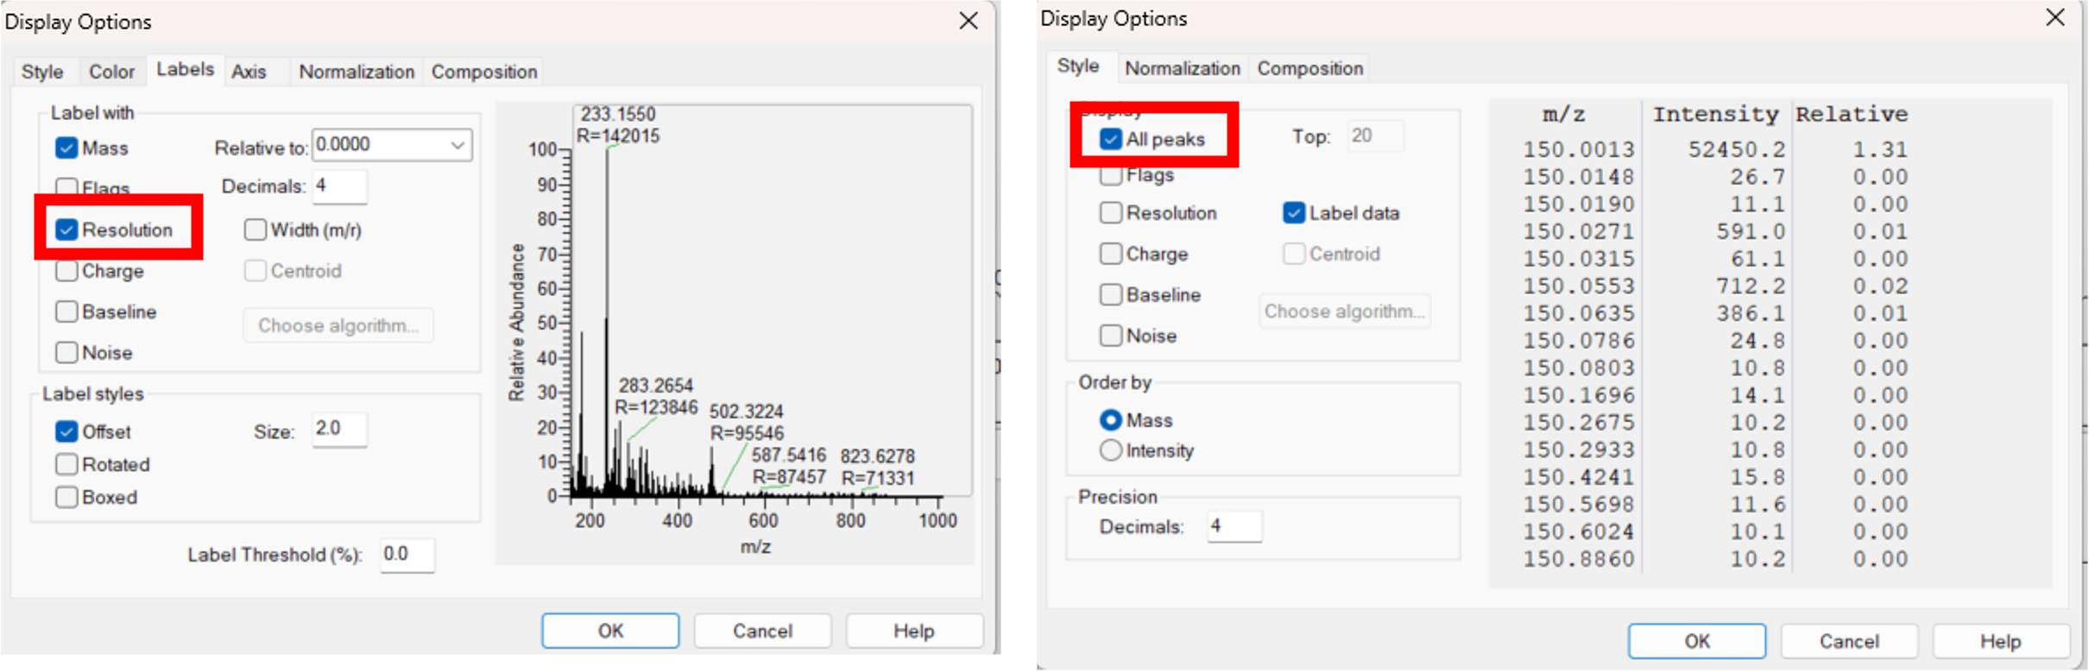Expand the Relative to dropdown
This screenshot has height=672, width=2089.
click(458, 145)
